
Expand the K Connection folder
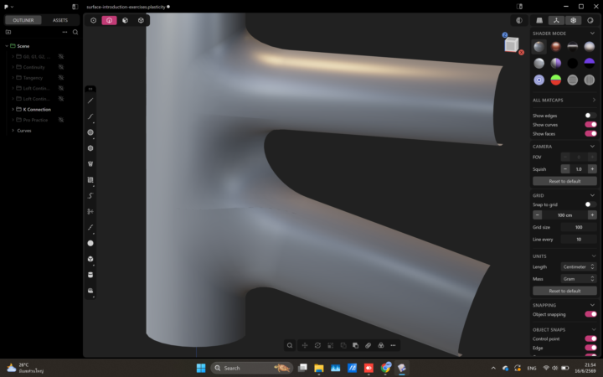(13, 109)
